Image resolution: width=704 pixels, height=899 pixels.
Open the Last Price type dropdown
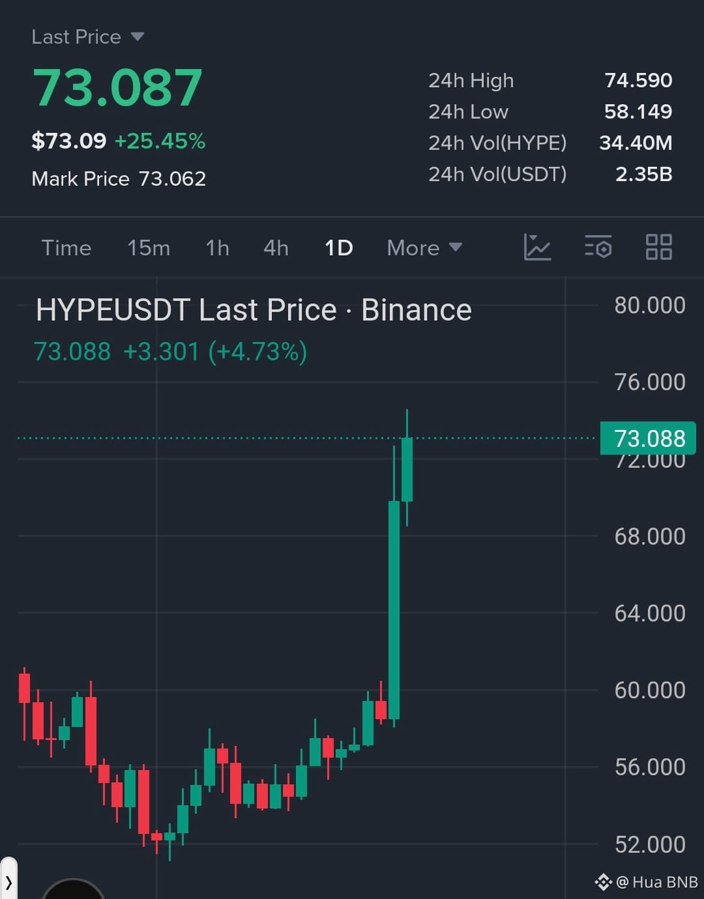coord(87,36)
